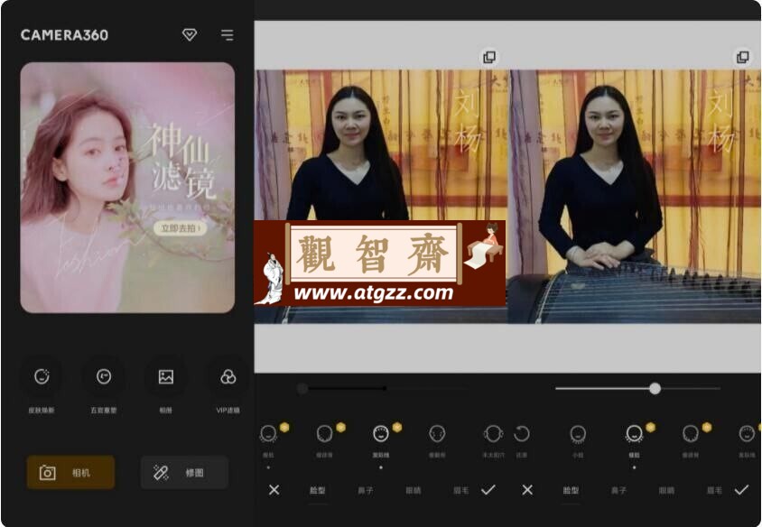Open the 五官重塑 facial reshape icon
Screen dimensions: 762x527
coord(104,376)
